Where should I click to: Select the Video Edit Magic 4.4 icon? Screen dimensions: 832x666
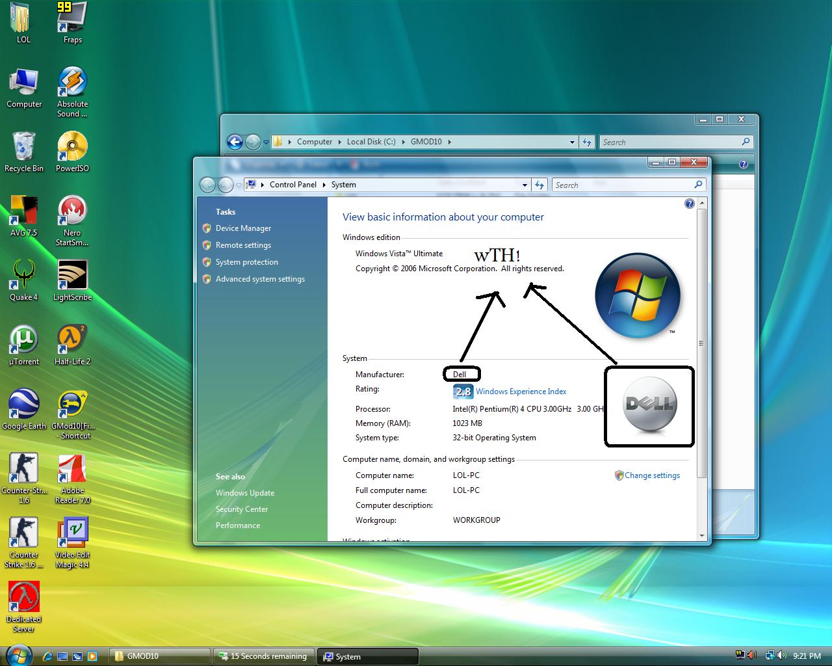[x=72, y=543]
